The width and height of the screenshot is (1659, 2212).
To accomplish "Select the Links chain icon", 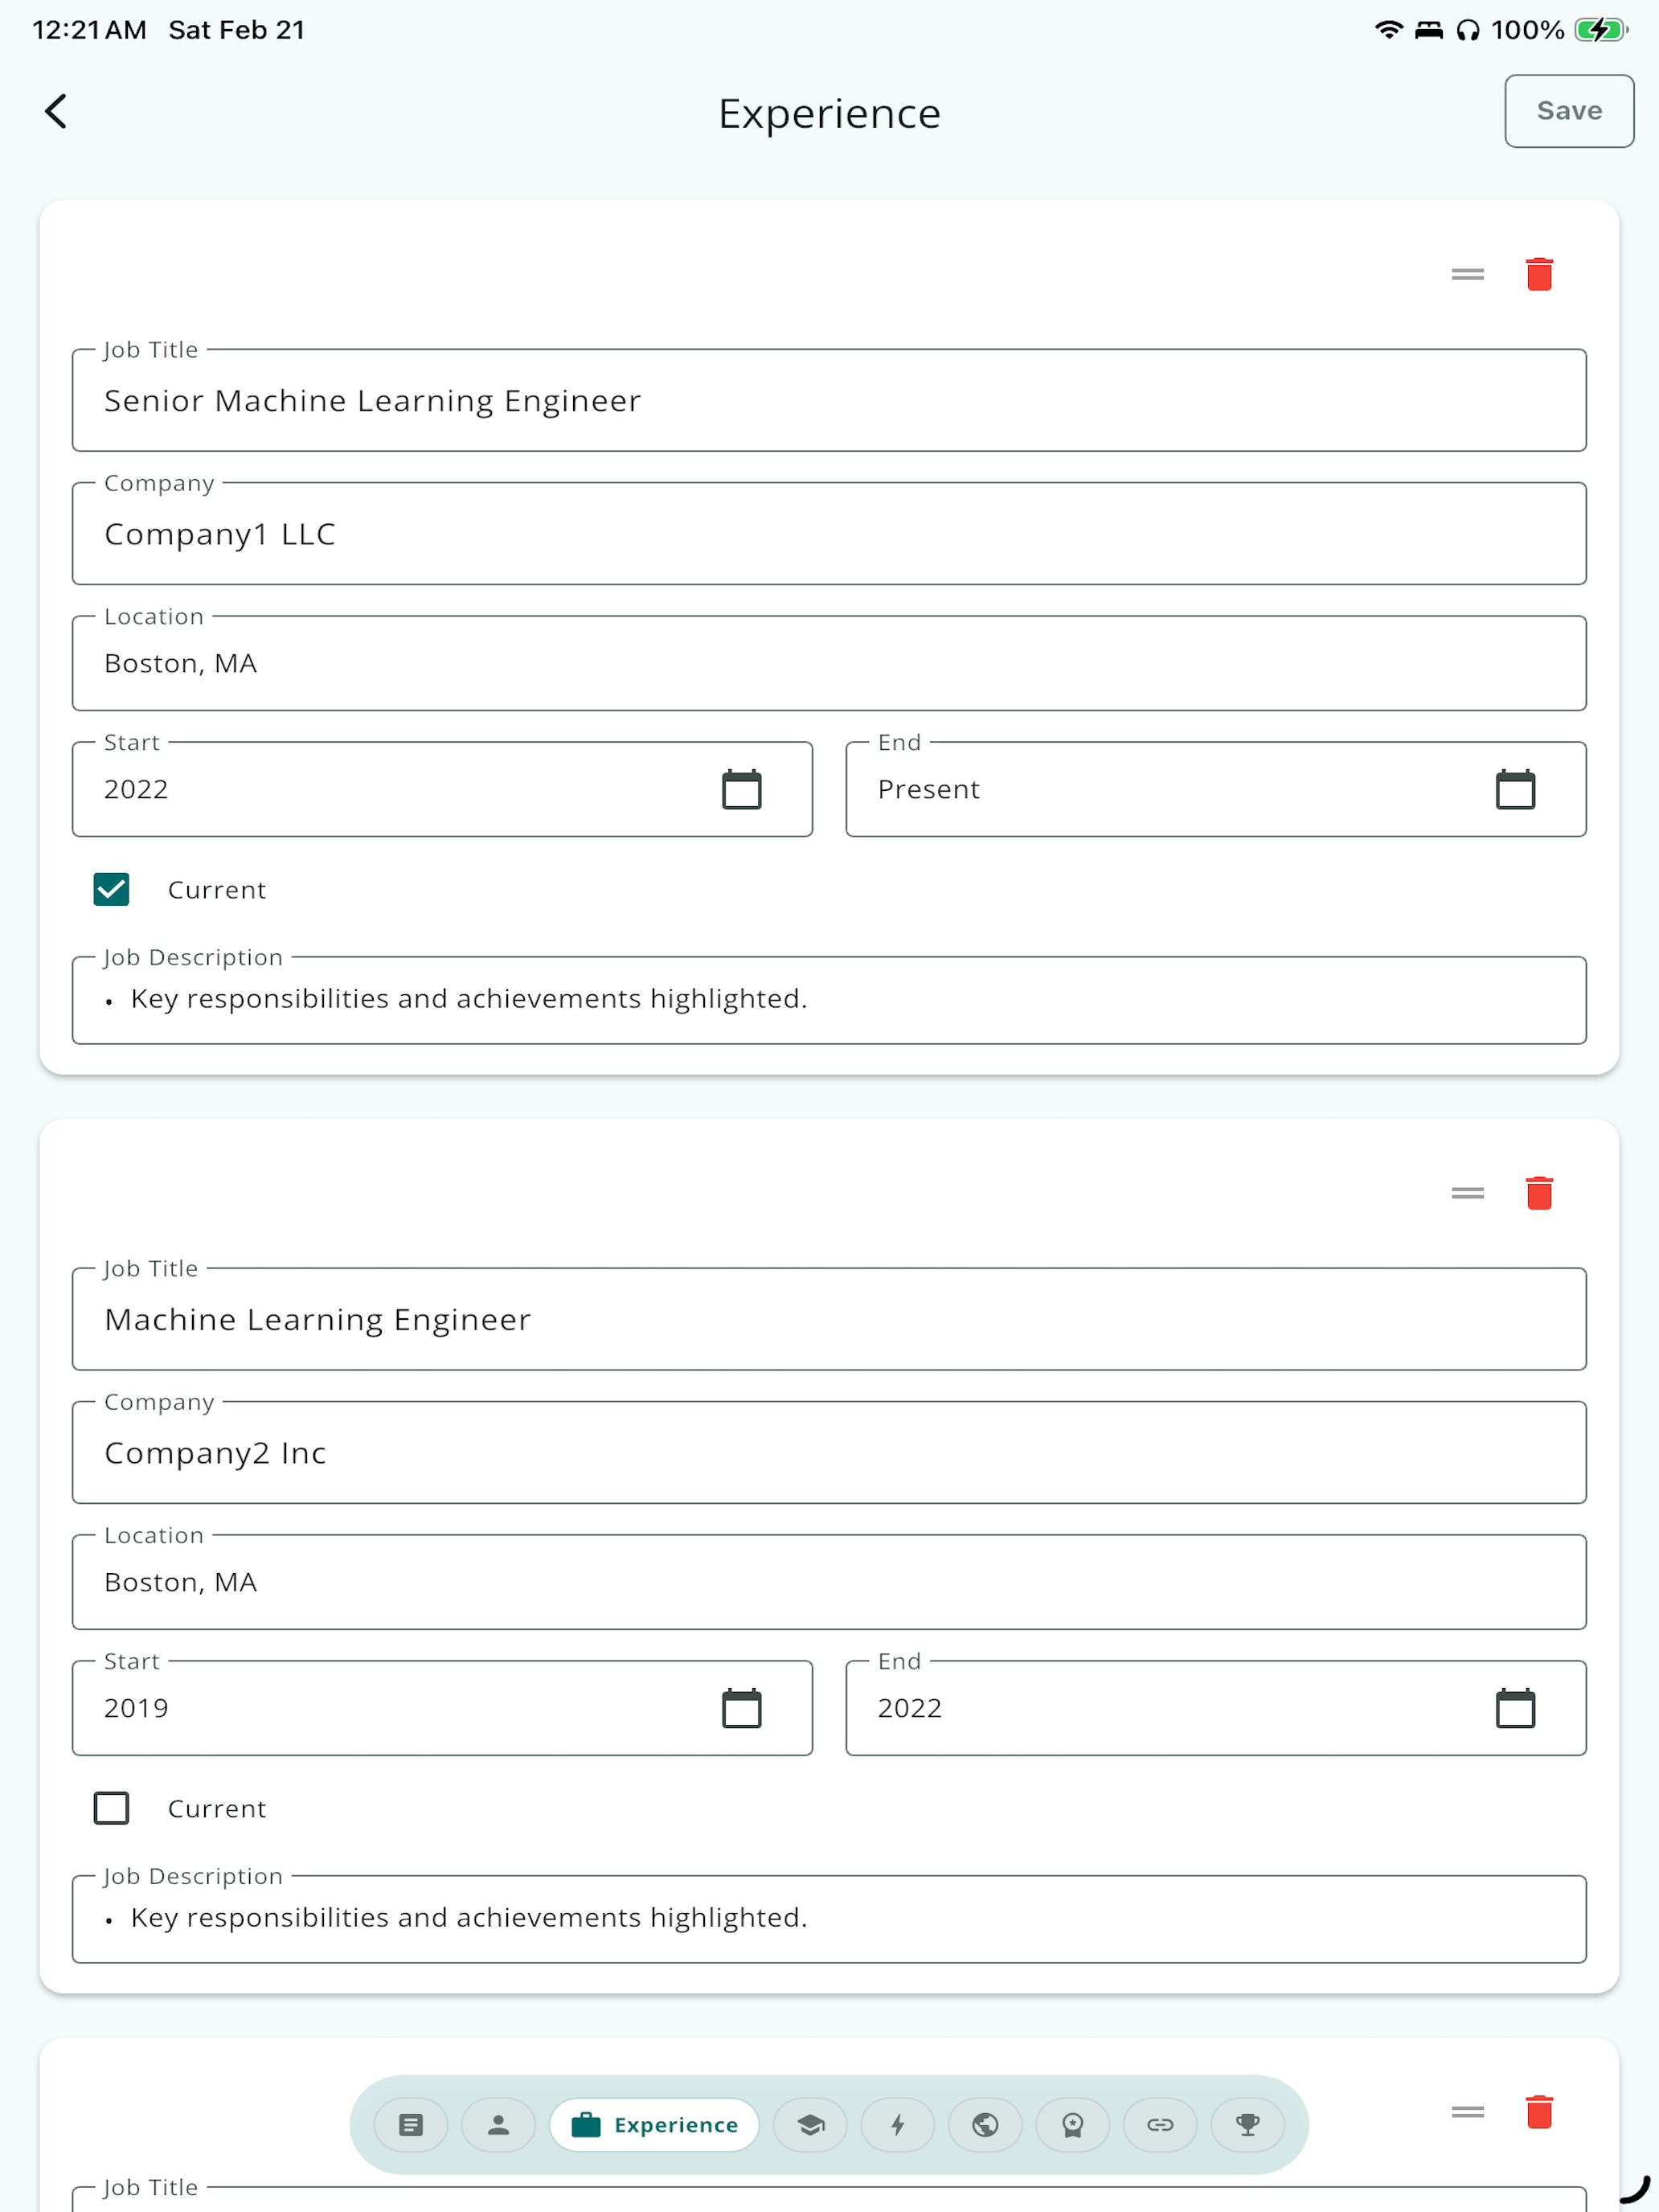I will pos(1160,2125).
